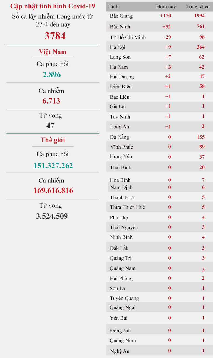This screenshot has width=213, height=358.
Task: Click the Quảng Ninh province entry
Action: [123, 341]
